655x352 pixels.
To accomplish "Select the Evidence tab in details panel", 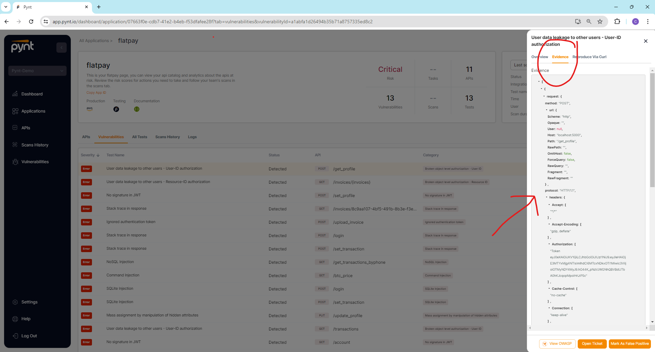I will [560, 57].
